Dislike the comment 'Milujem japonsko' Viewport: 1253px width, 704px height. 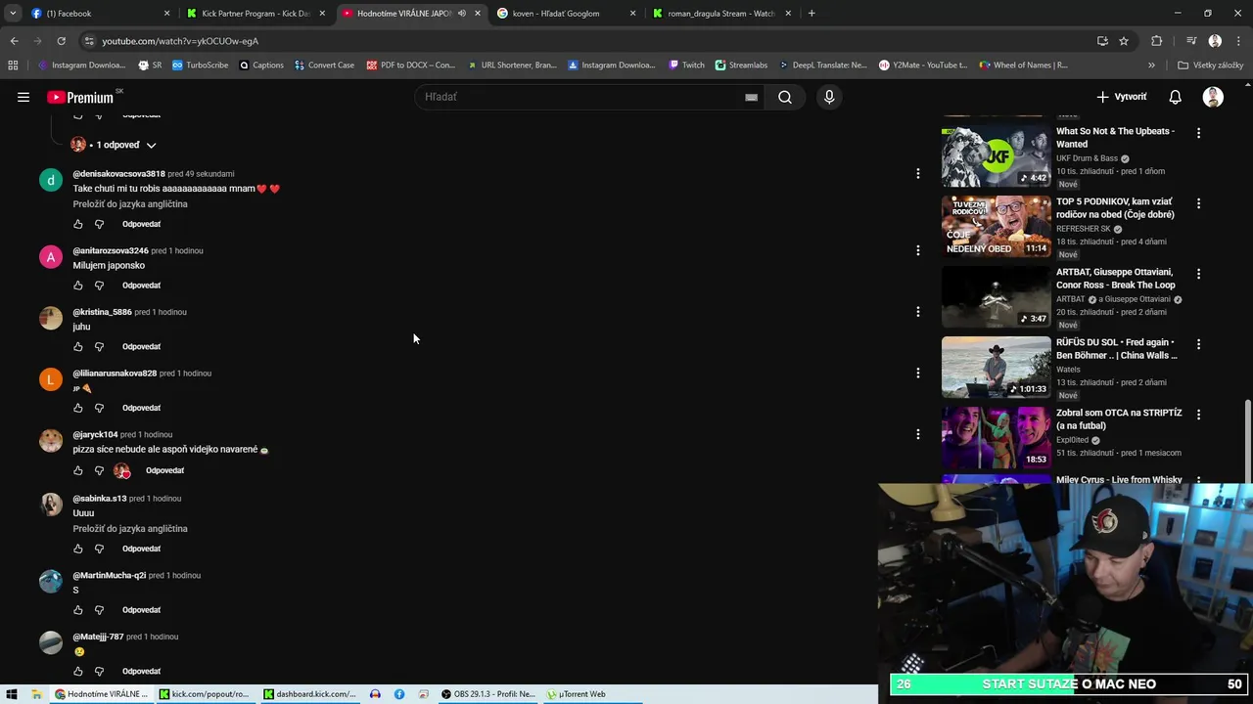coord(99,286)
